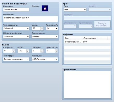114x102 pixels.
Task: Expand the Область действия dropdown
Action: [16, 37]
